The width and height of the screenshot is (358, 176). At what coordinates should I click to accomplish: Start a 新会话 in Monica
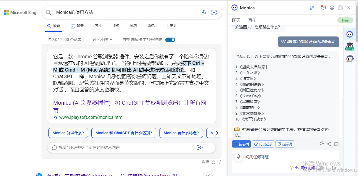[241, 144]
